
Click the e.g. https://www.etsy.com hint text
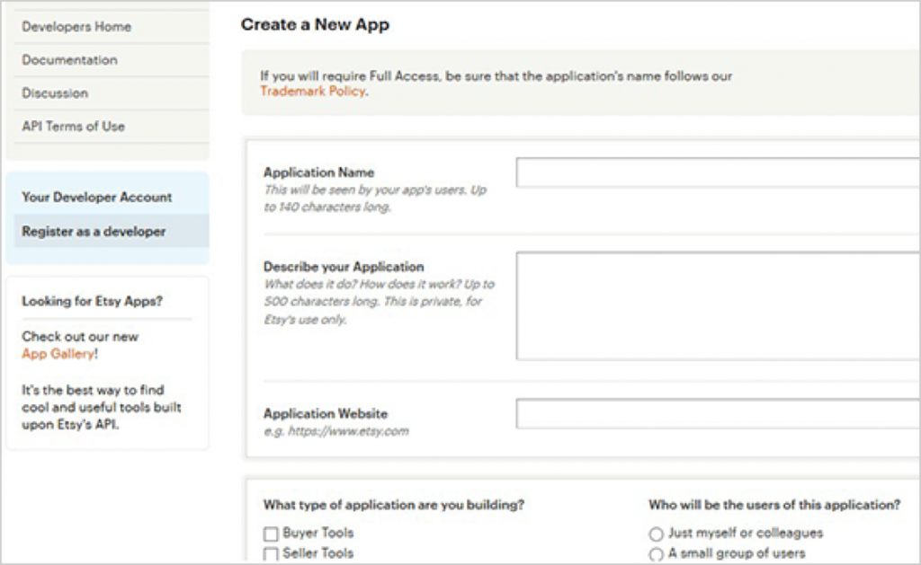pyautogui.click(x=336, y=431)
